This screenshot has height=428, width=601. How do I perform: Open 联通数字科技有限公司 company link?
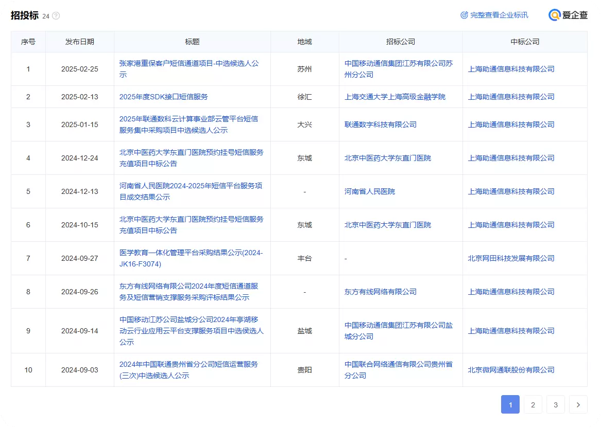[x=380, y=124]
